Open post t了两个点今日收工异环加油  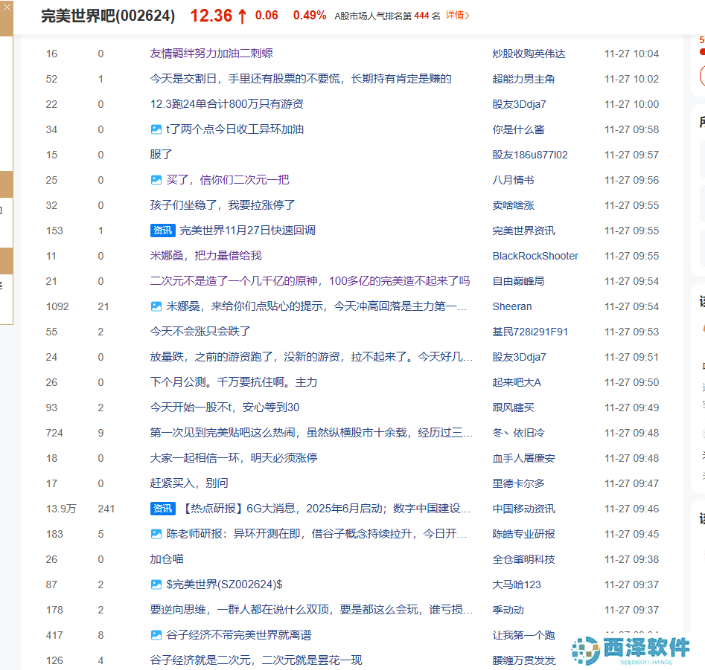235,129
